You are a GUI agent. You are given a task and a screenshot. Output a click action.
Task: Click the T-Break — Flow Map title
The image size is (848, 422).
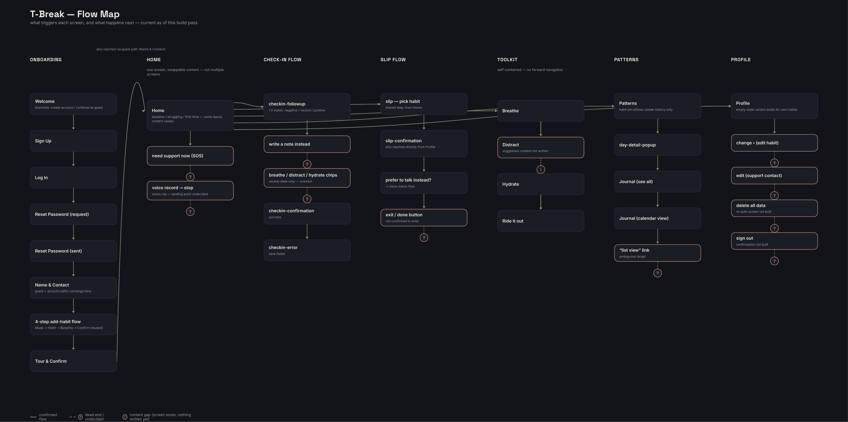[75, 14]
